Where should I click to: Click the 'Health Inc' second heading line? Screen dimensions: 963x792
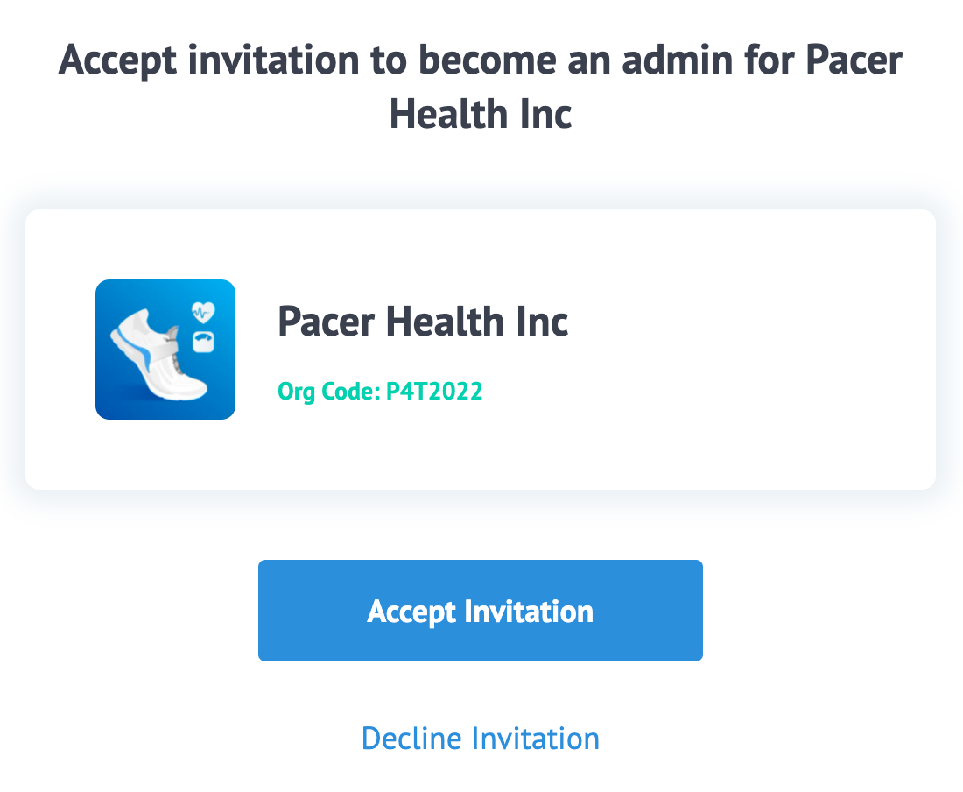pyautogui.click(x=481, y=114)
